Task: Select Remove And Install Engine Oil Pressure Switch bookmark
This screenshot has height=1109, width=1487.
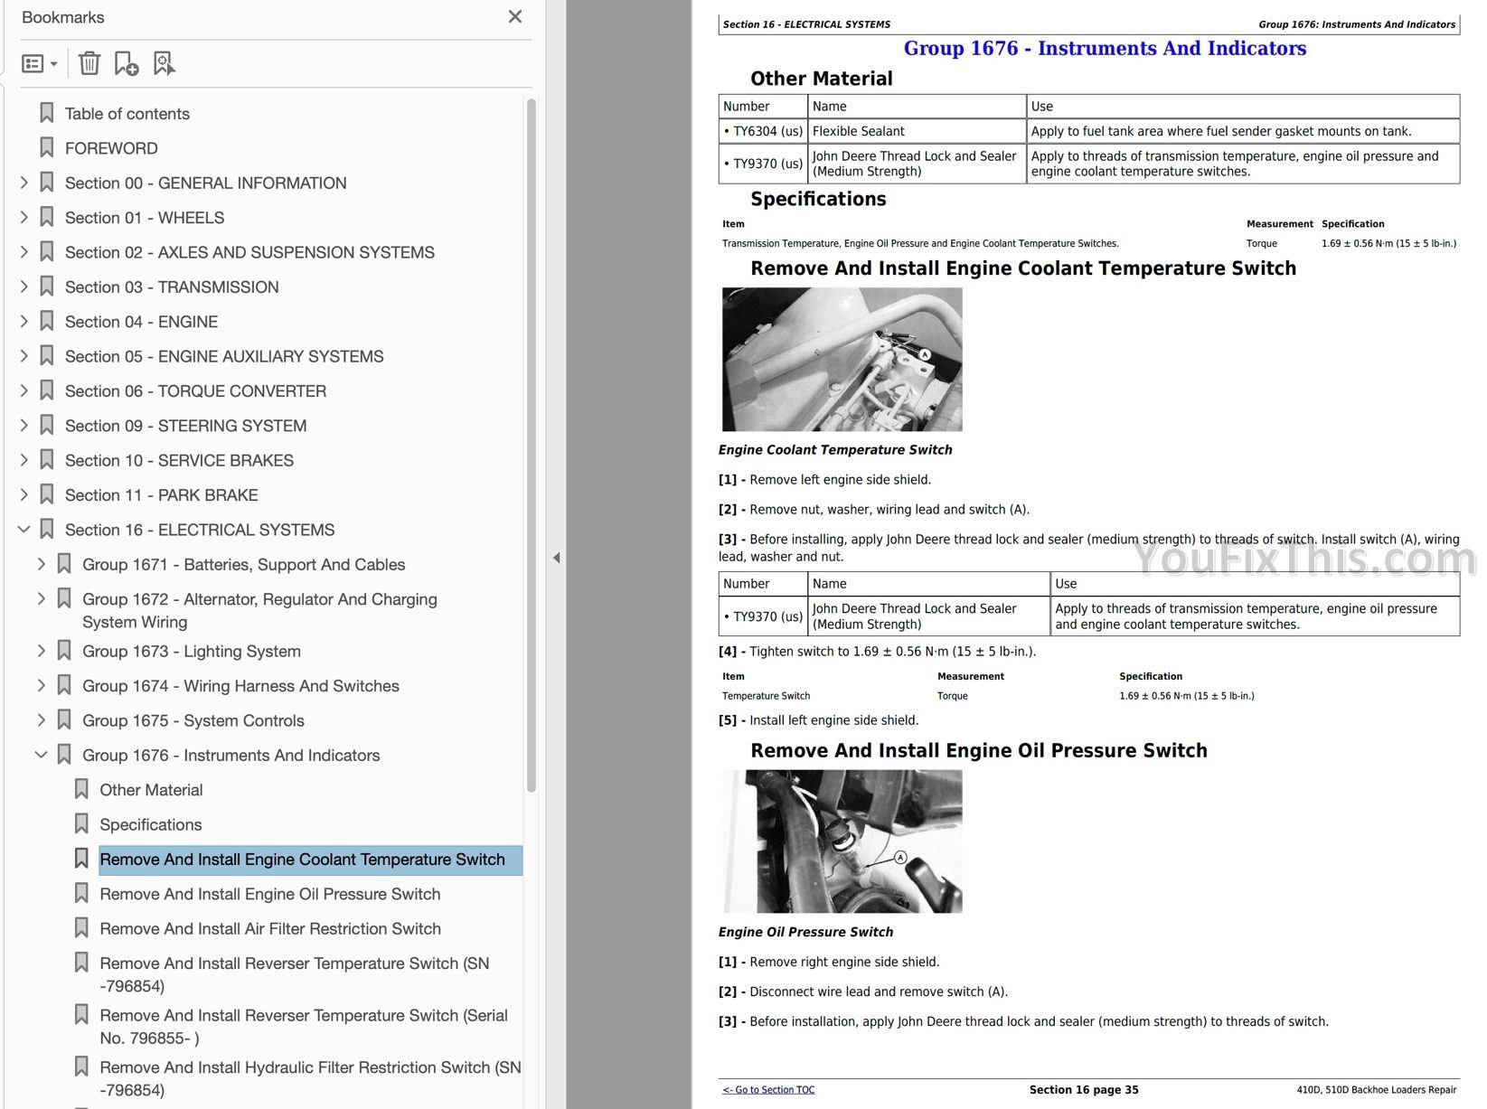Action: click(269, 894)
